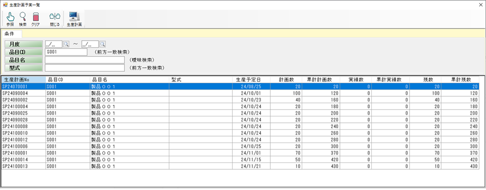
Task: Click date cell 24/10/01
Action: [x=251, y=93]
